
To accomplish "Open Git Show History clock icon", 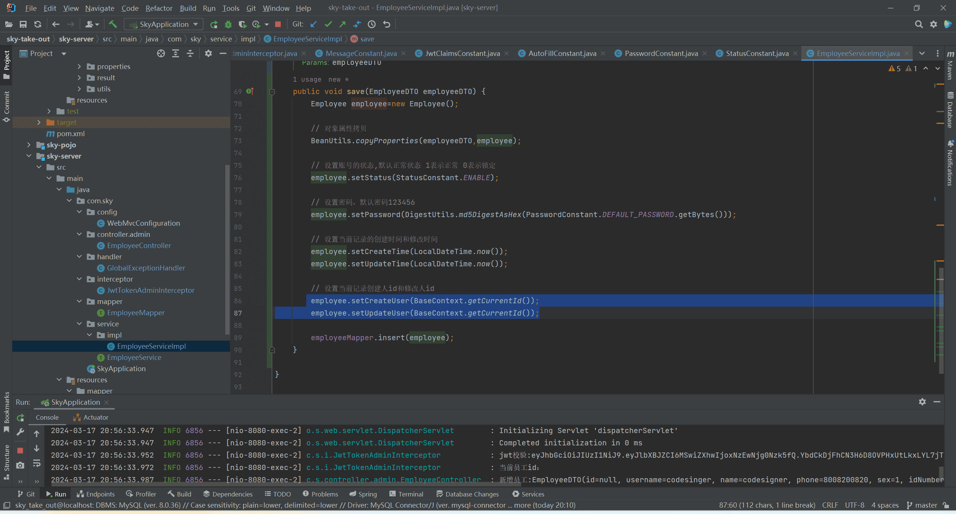I will (x=372, y=25).
